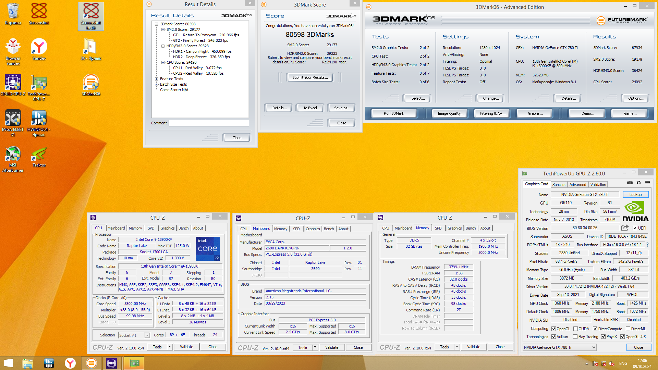
Task: Select the Screenshot to 06 desktop icon
Action: (91, 16)
